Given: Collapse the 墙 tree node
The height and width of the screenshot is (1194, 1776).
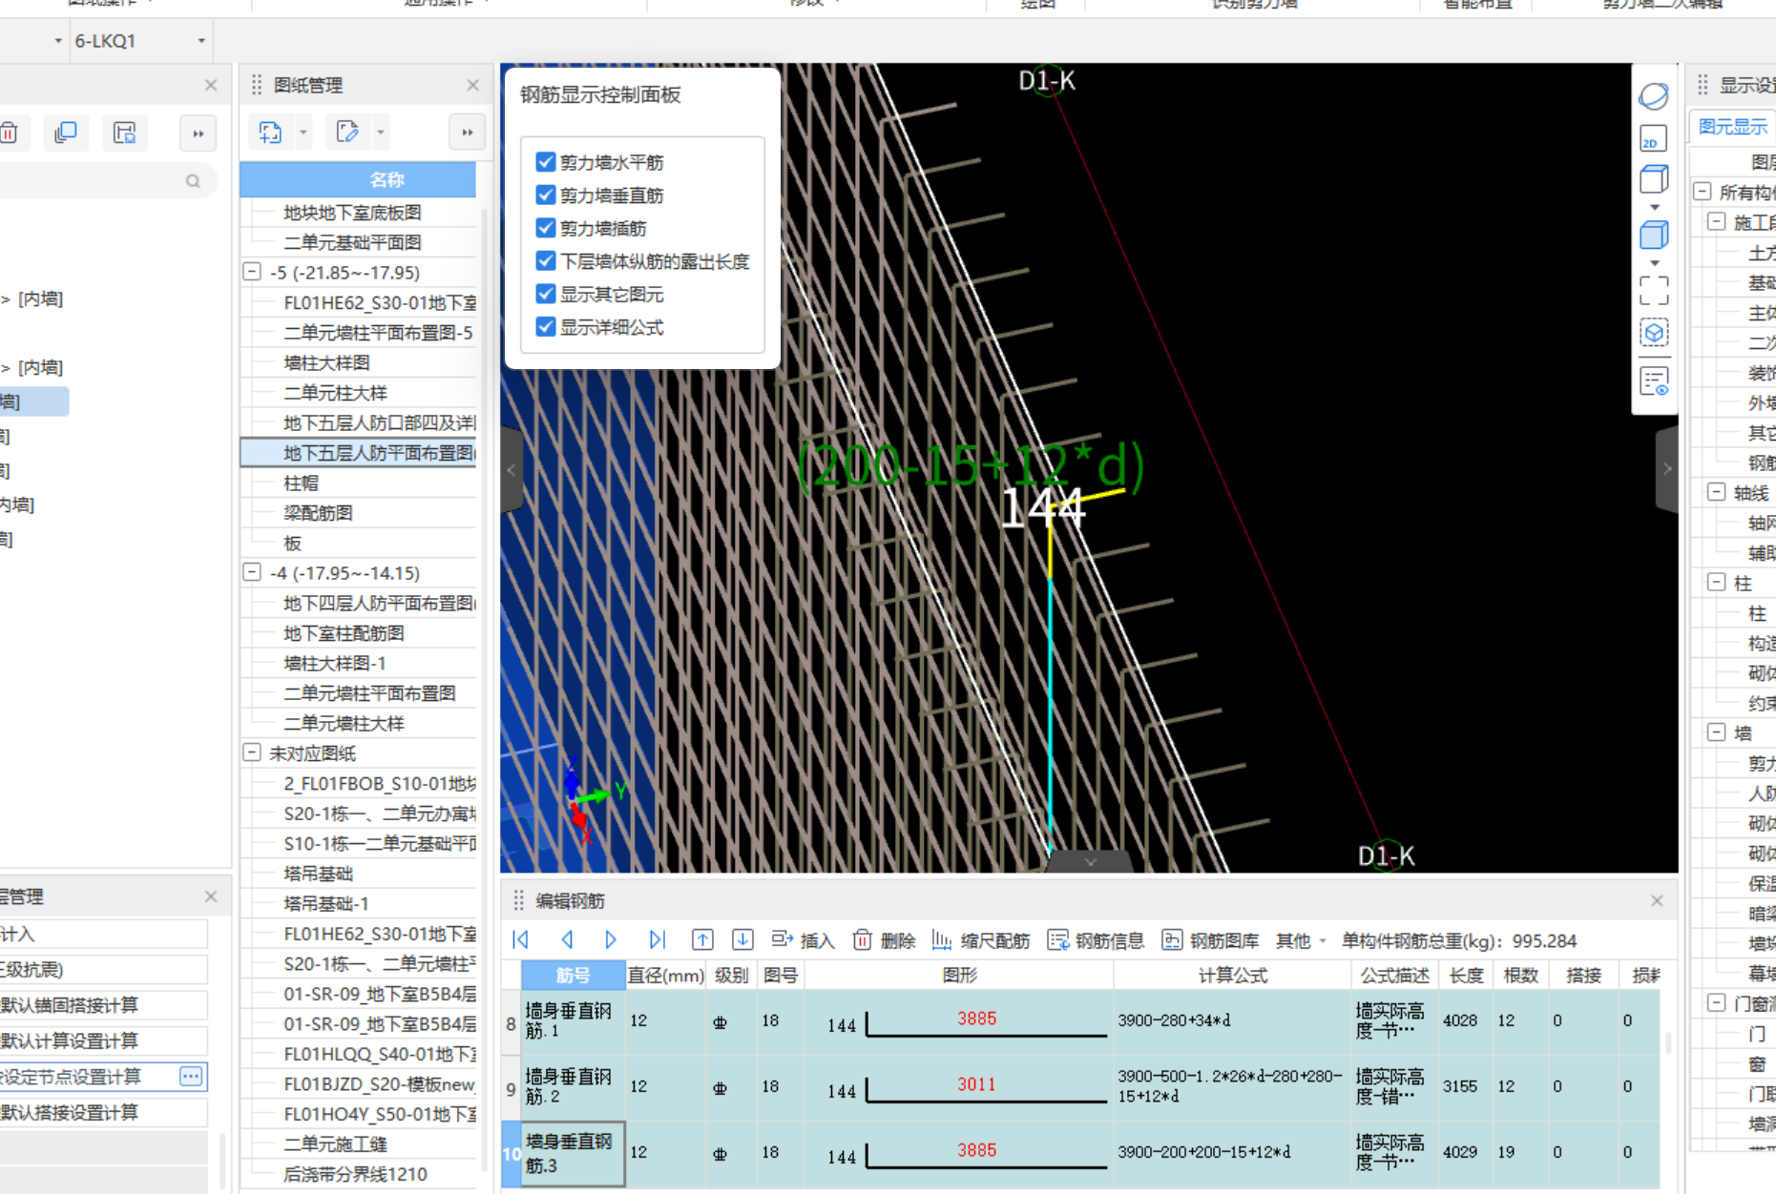Looking at the screenshot, I should click(x=1716, y=731).
